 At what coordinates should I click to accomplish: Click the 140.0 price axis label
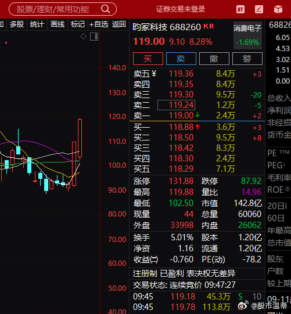117,68
